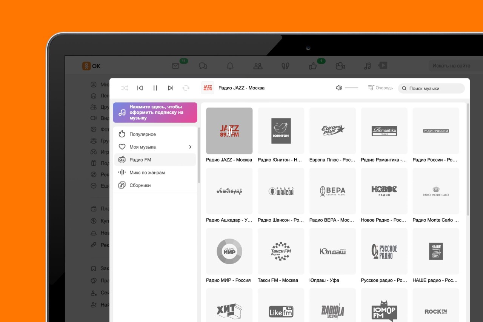Open the Сборники collections section
483x322 pixels.
140,185
